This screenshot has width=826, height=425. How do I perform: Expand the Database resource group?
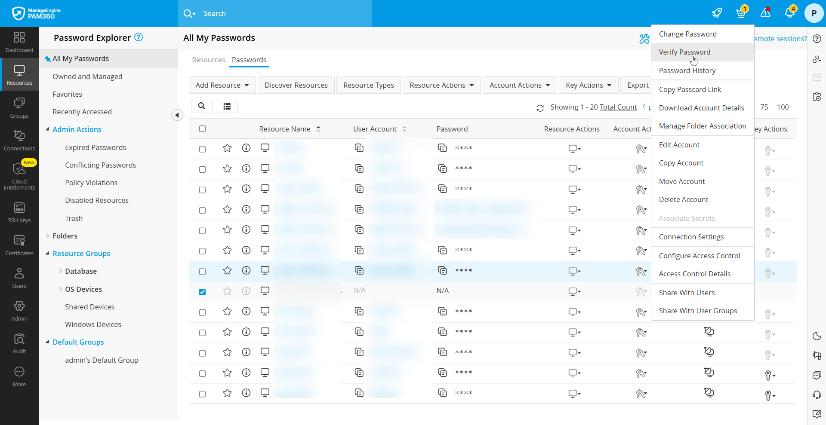(x=61, y=271)
